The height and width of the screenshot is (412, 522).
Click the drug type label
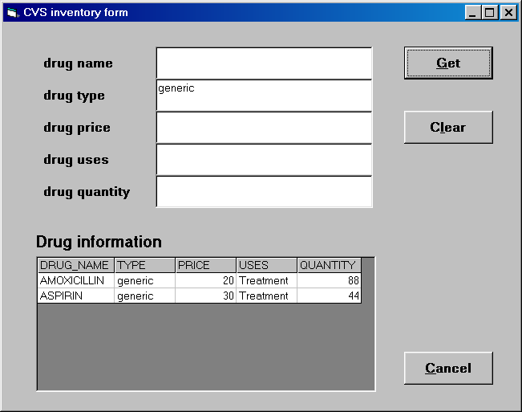click(74, 96)
